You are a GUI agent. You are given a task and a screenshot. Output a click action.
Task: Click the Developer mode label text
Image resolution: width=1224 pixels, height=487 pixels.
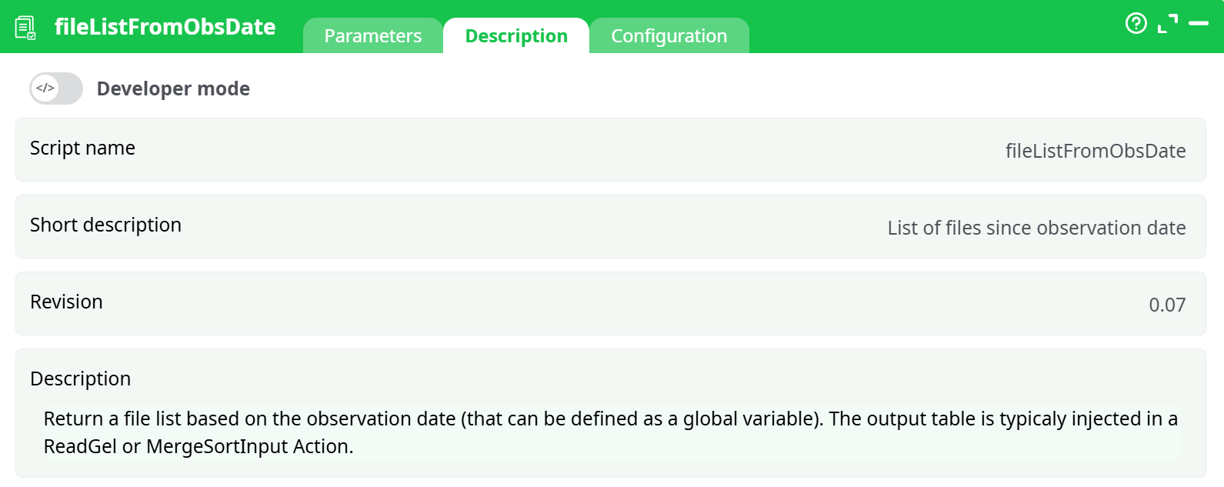pyautogui.click(x=173, y=88)
